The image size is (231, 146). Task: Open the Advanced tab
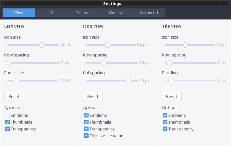coord(149,13)
